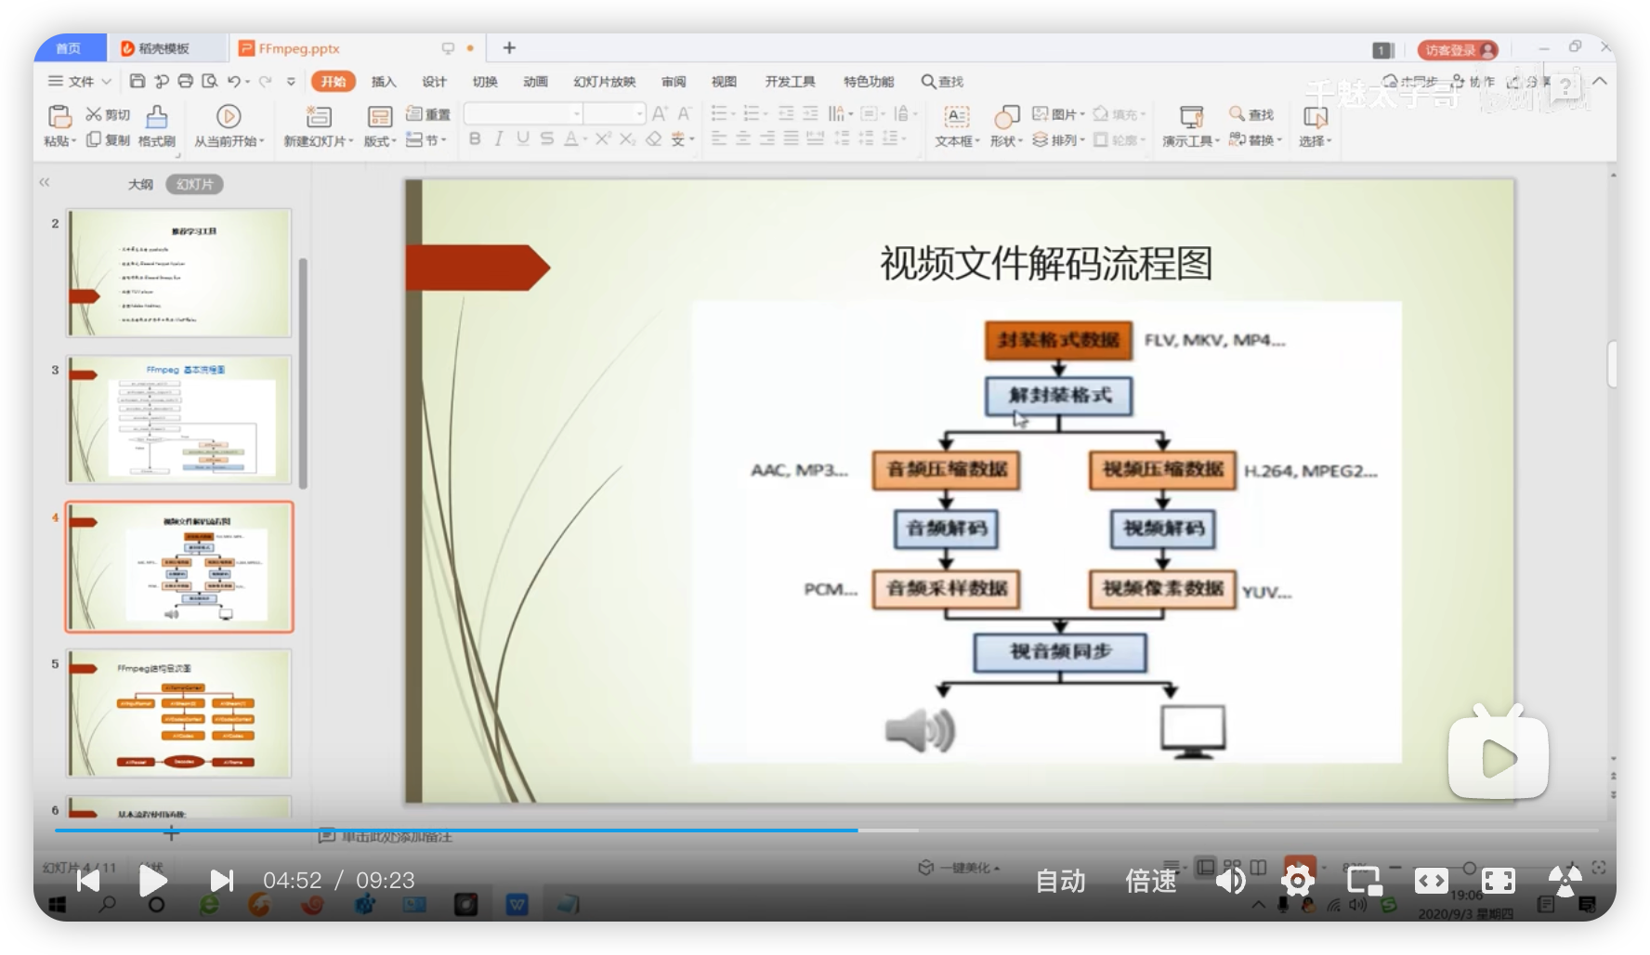Click the clear formatting eraser icon
The height and width of the screenshot is (955, 1650).
(654, 138)
